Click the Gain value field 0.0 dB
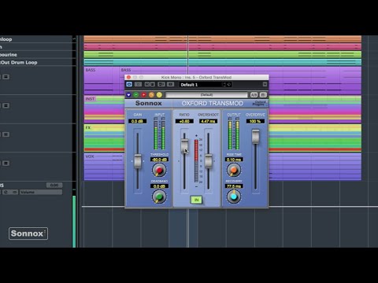The image size is (378, 283). [137, 121]
